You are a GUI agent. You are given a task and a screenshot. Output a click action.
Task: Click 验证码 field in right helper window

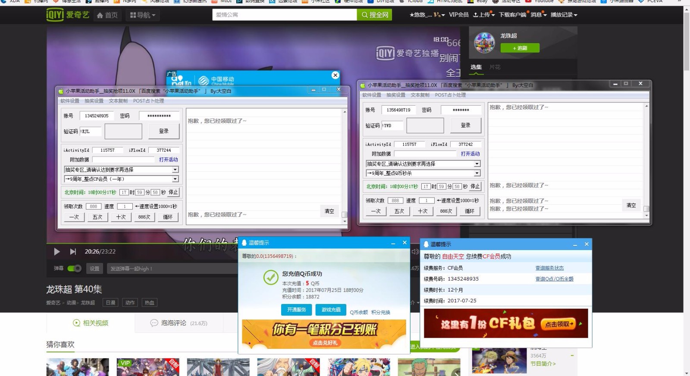(392, 125)
